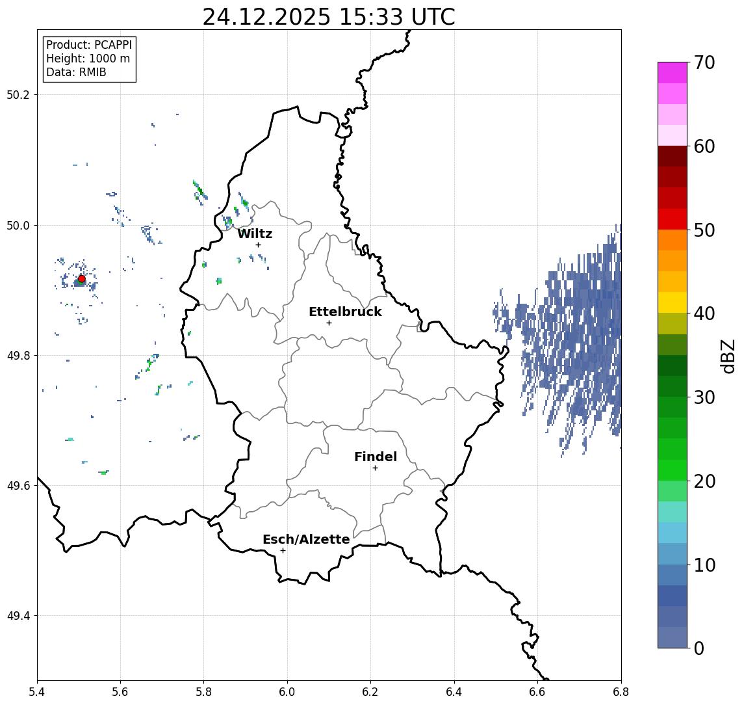Click the longitude tick label 6.4
The height and width of the screenshot is (705, 744).
[454, 692]
